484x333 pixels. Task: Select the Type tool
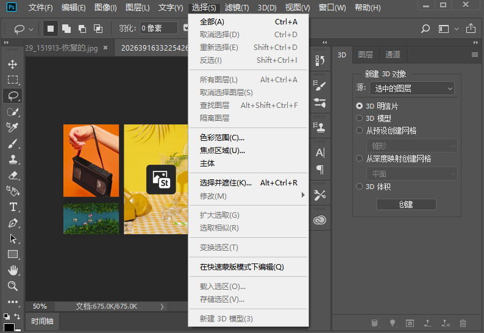[x=13, y=207]
